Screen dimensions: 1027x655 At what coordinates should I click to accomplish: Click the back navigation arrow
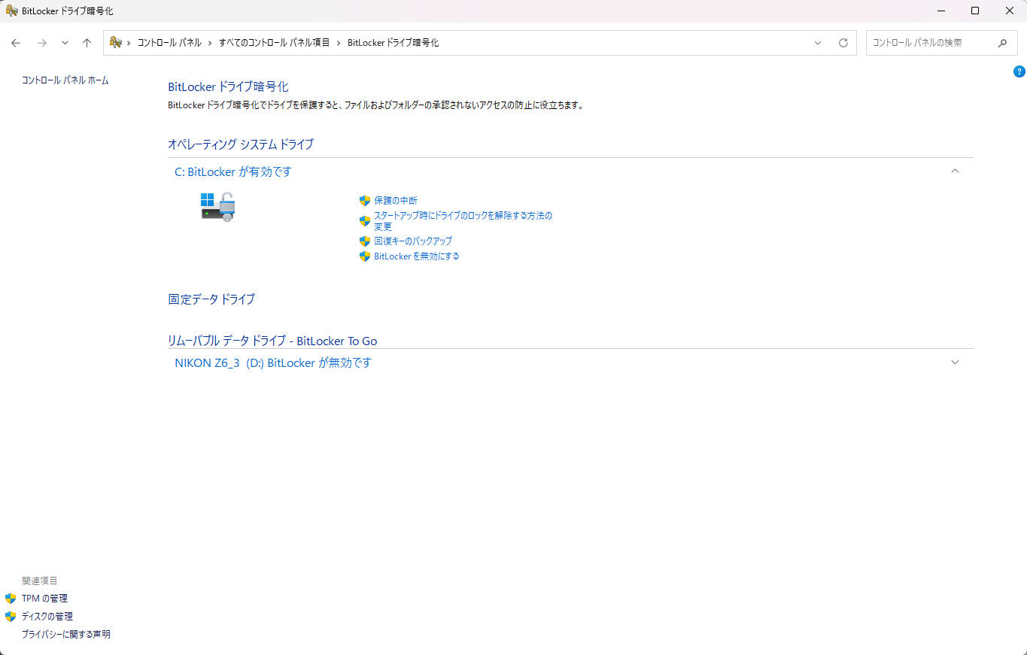16,43
